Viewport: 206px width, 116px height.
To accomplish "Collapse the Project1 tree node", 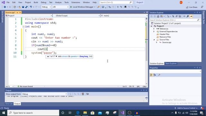I will [151, 26].
